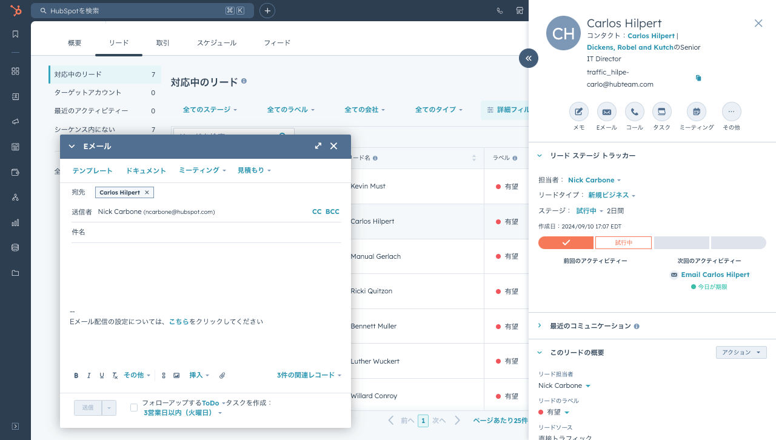The width and height of the screenshot is (776, 440).
Task: Apply bold formatting in email editor
Action: click(76, 376)
